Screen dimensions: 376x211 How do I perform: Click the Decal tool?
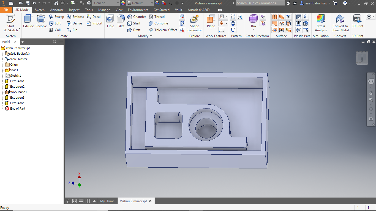pyautogui.click(x=94, y=17)
